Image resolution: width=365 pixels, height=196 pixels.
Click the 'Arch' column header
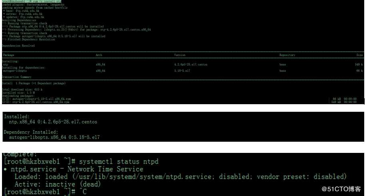coord(99,55)
